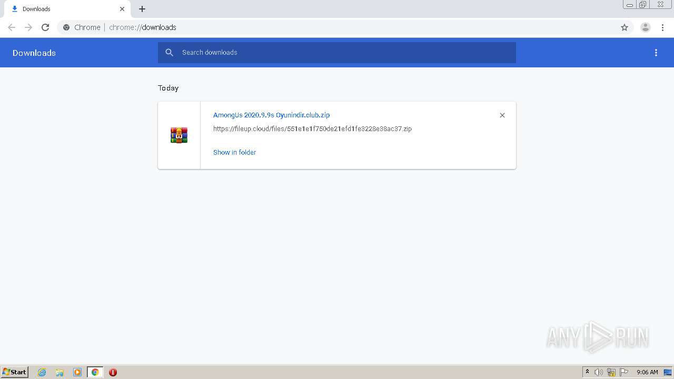Open the Windows Start menu
Image resolution: width=674 pixels, height=379 pixels.
coord(15,372)
